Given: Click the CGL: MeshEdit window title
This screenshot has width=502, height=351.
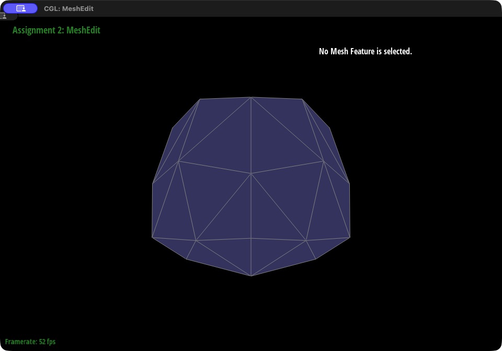Looking at the screenshot, I should 69,9.
